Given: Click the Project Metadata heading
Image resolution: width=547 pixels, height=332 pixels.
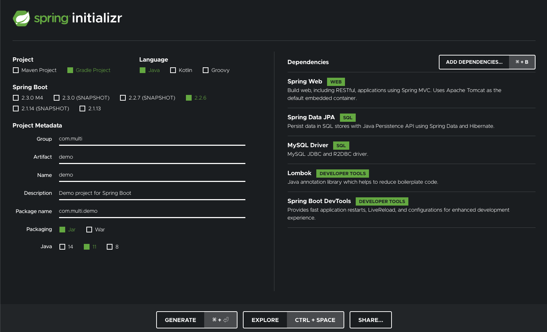Looking at the screenshot, I should (x=37, y=125).
